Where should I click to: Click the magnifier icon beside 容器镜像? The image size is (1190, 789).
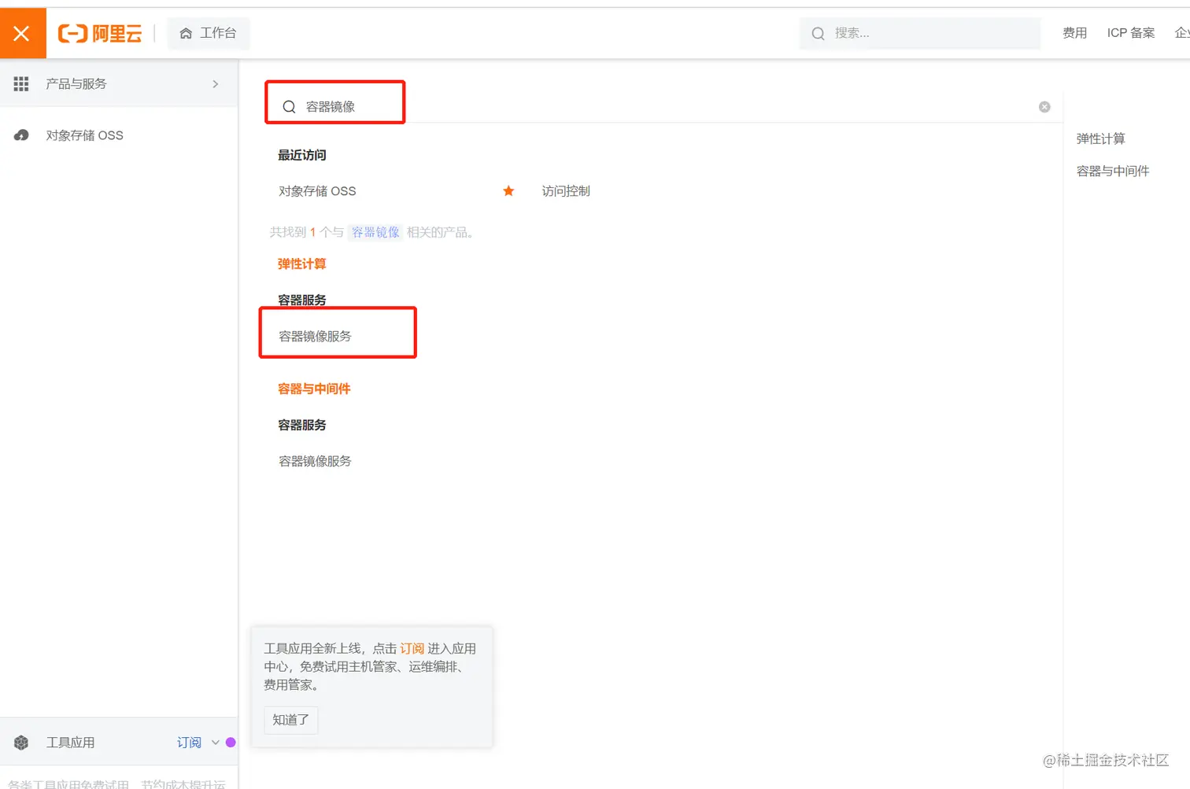pos(289,107)
